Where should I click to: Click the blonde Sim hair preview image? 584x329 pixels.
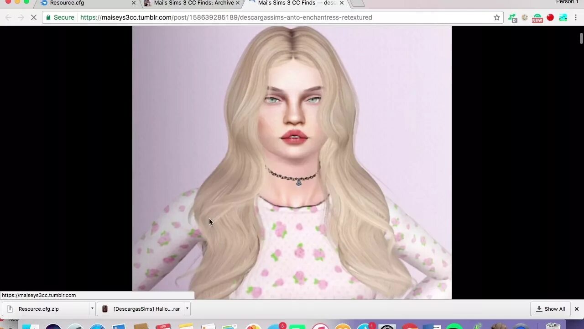point(292,163)
